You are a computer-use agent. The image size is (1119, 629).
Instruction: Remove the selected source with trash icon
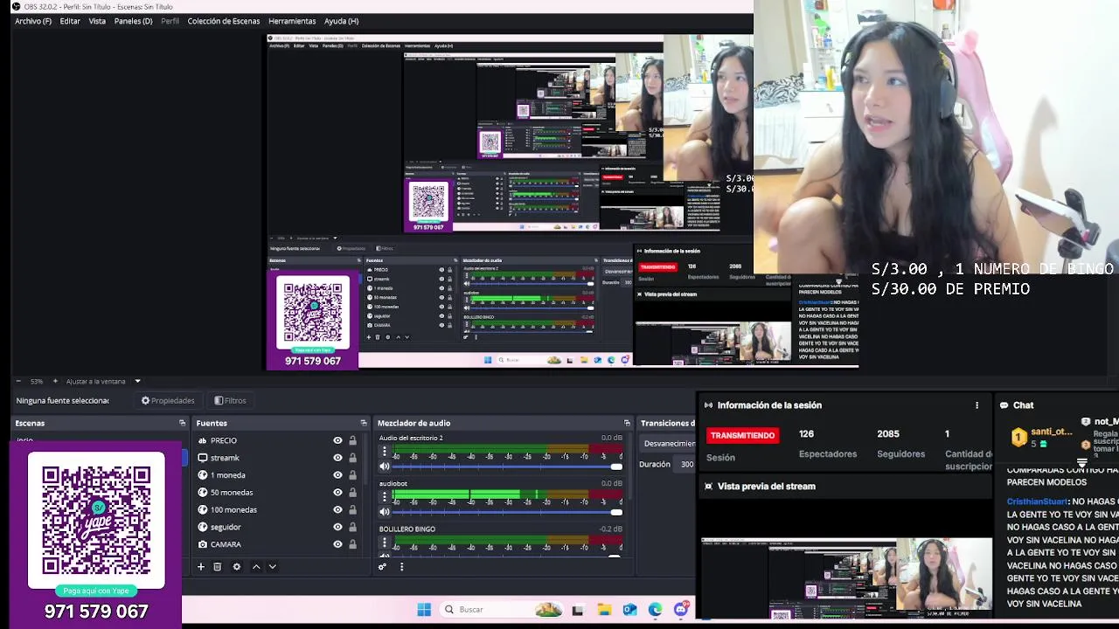coord(218,567)
